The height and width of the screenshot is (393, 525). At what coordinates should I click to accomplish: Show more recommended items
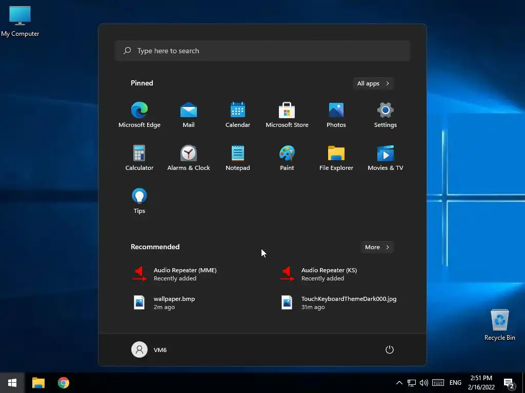click(x=377, y=247)
